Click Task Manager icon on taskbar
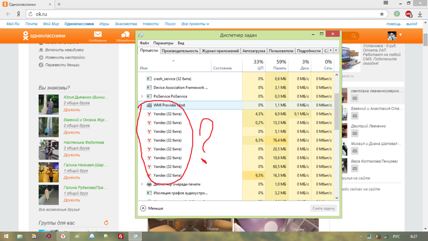 click(x=135, y=236)
